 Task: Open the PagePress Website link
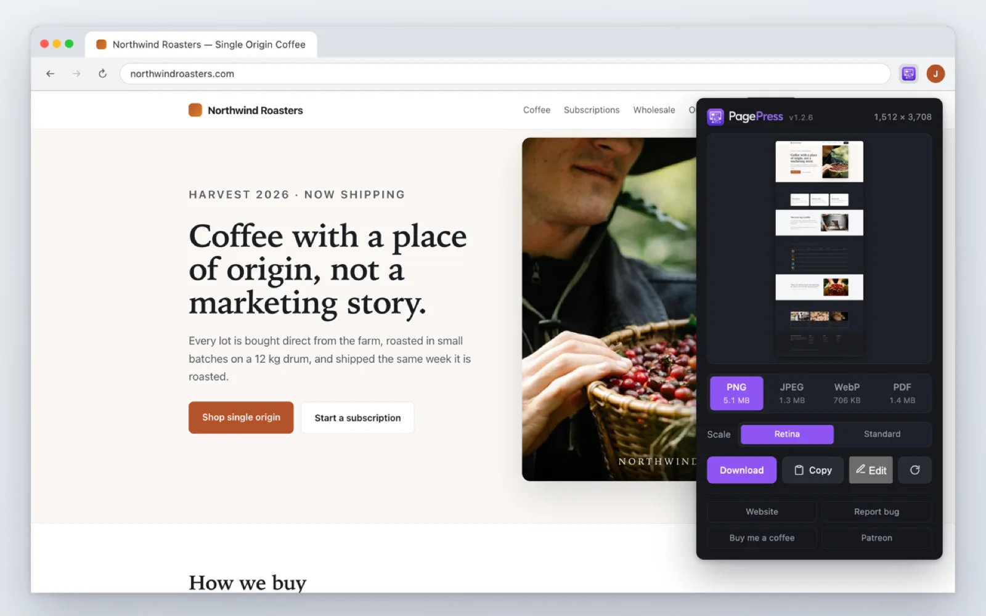762,512
